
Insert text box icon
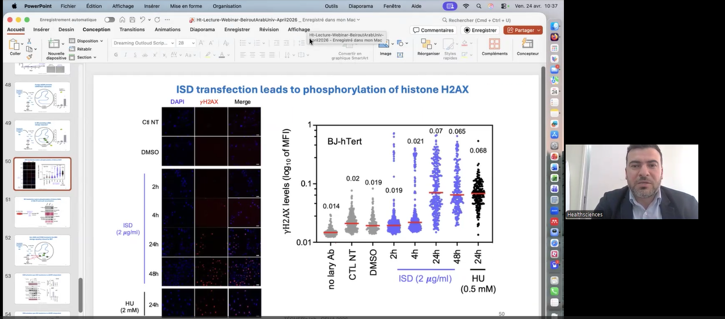pyautogui.click(x=400, y=55)
